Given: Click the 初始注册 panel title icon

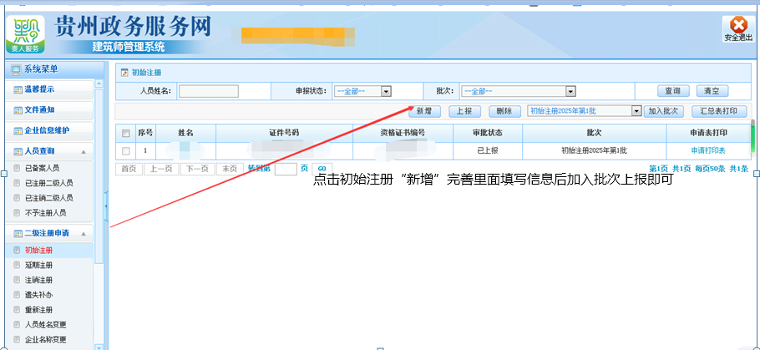Looking at the screenshot, I should (x=124, y=74).
